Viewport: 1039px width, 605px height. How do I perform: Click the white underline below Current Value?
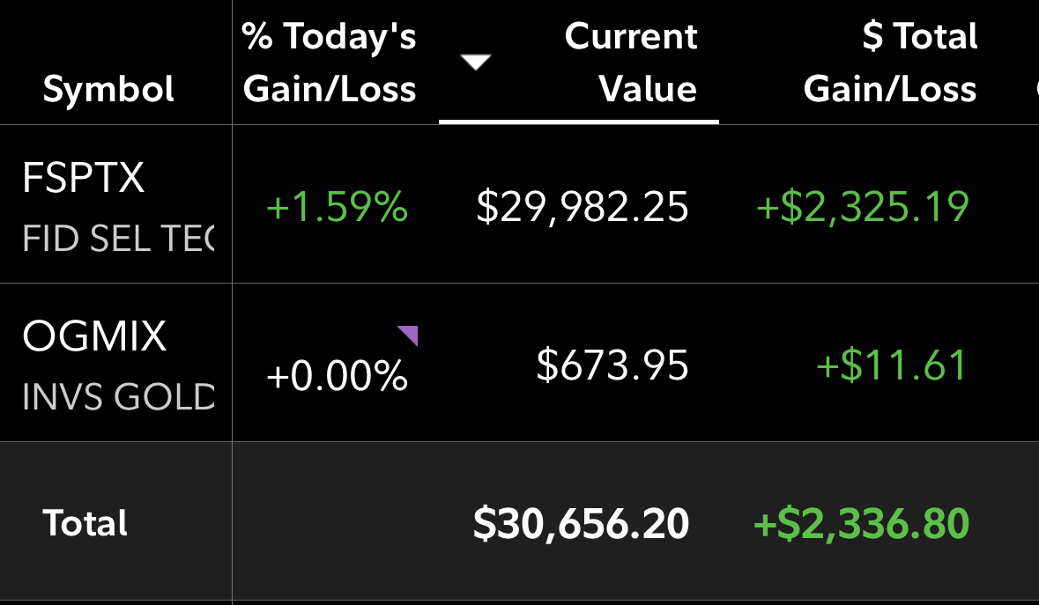578,122
